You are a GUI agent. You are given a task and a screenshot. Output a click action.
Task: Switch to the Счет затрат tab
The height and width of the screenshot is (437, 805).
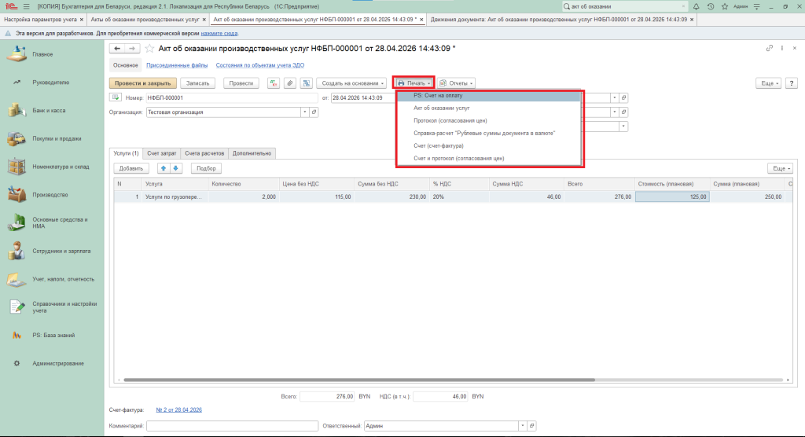[x=162, y=153]
